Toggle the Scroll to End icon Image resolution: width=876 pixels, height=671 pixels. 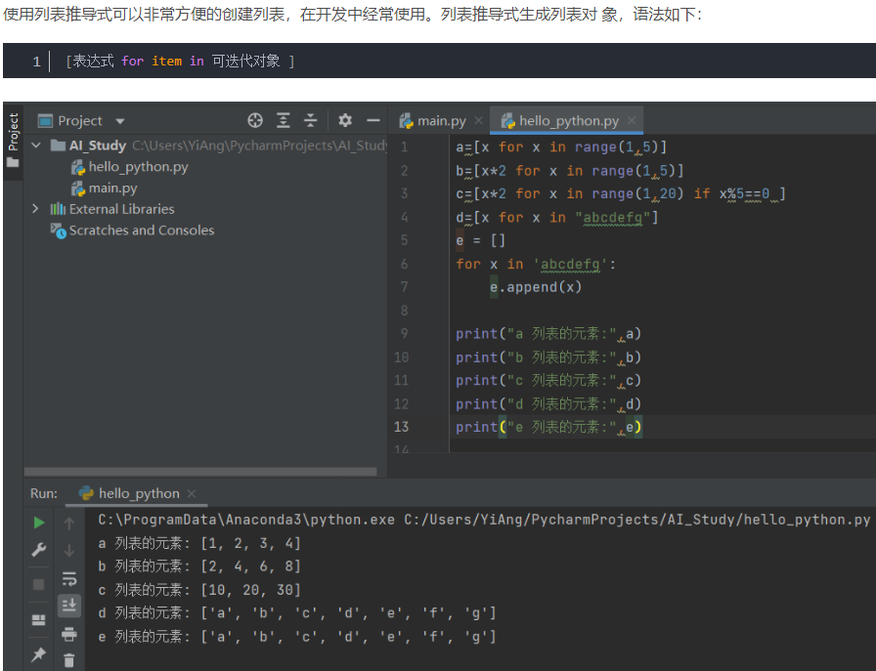[x=68, y=606]
